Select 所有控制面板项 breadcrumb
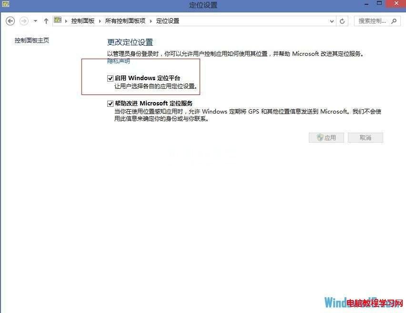This screenshot has height=313, width=406. pyautogui.click(x=125, y=21)
